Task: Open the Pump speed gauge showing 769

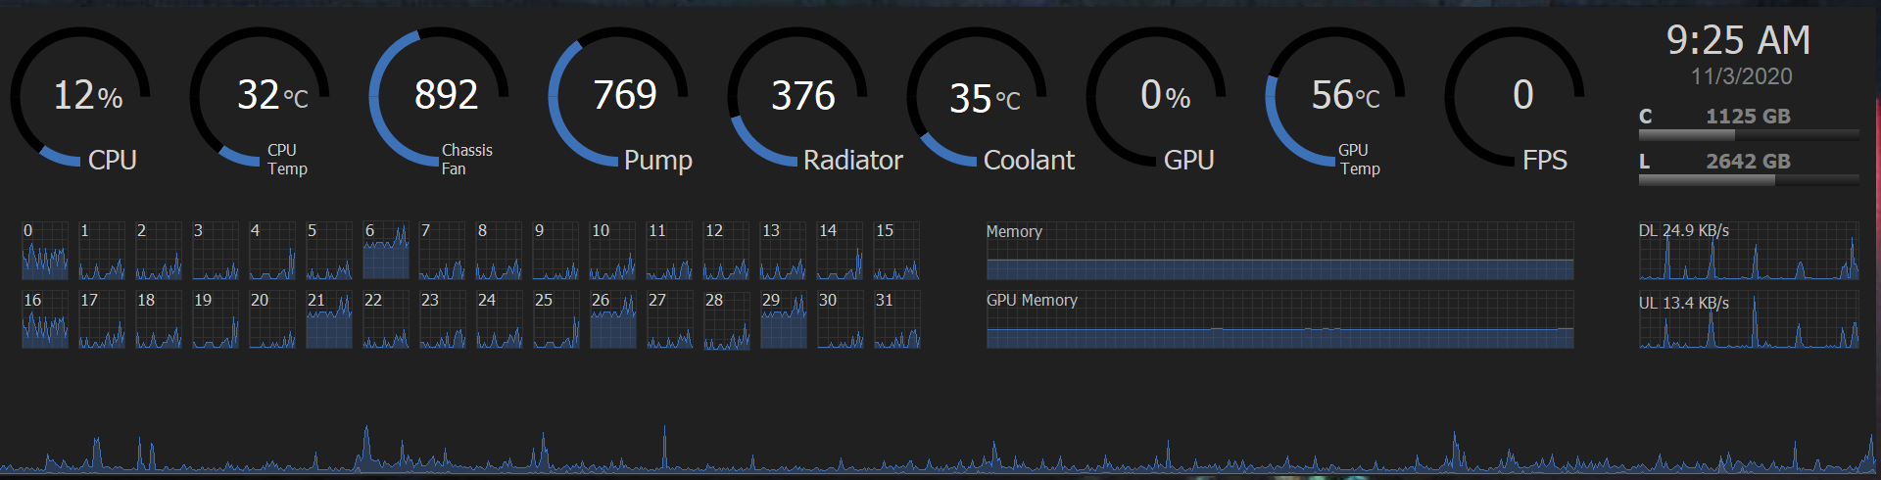Action: [618, 97]
